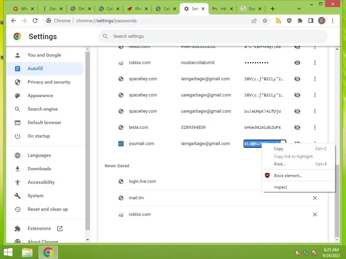Go back using the browser back arrow

pyautogui.click(x=14, y=21)
